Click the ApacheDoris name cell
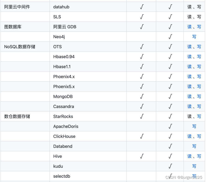 (x=88, y=126)
